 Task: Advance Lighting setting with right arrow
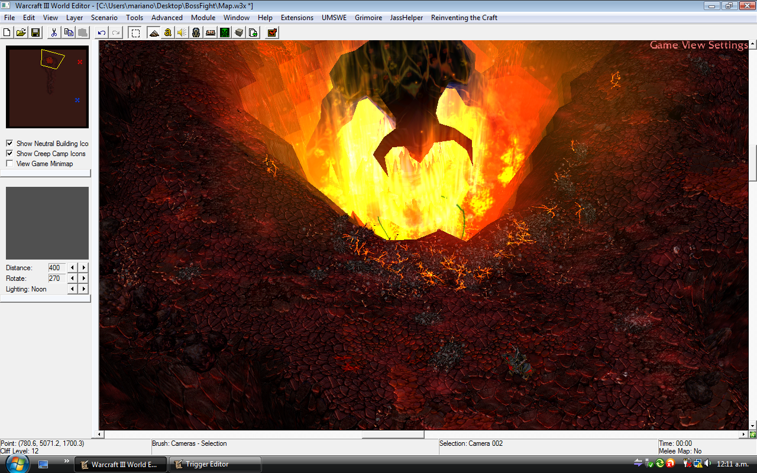84,289
